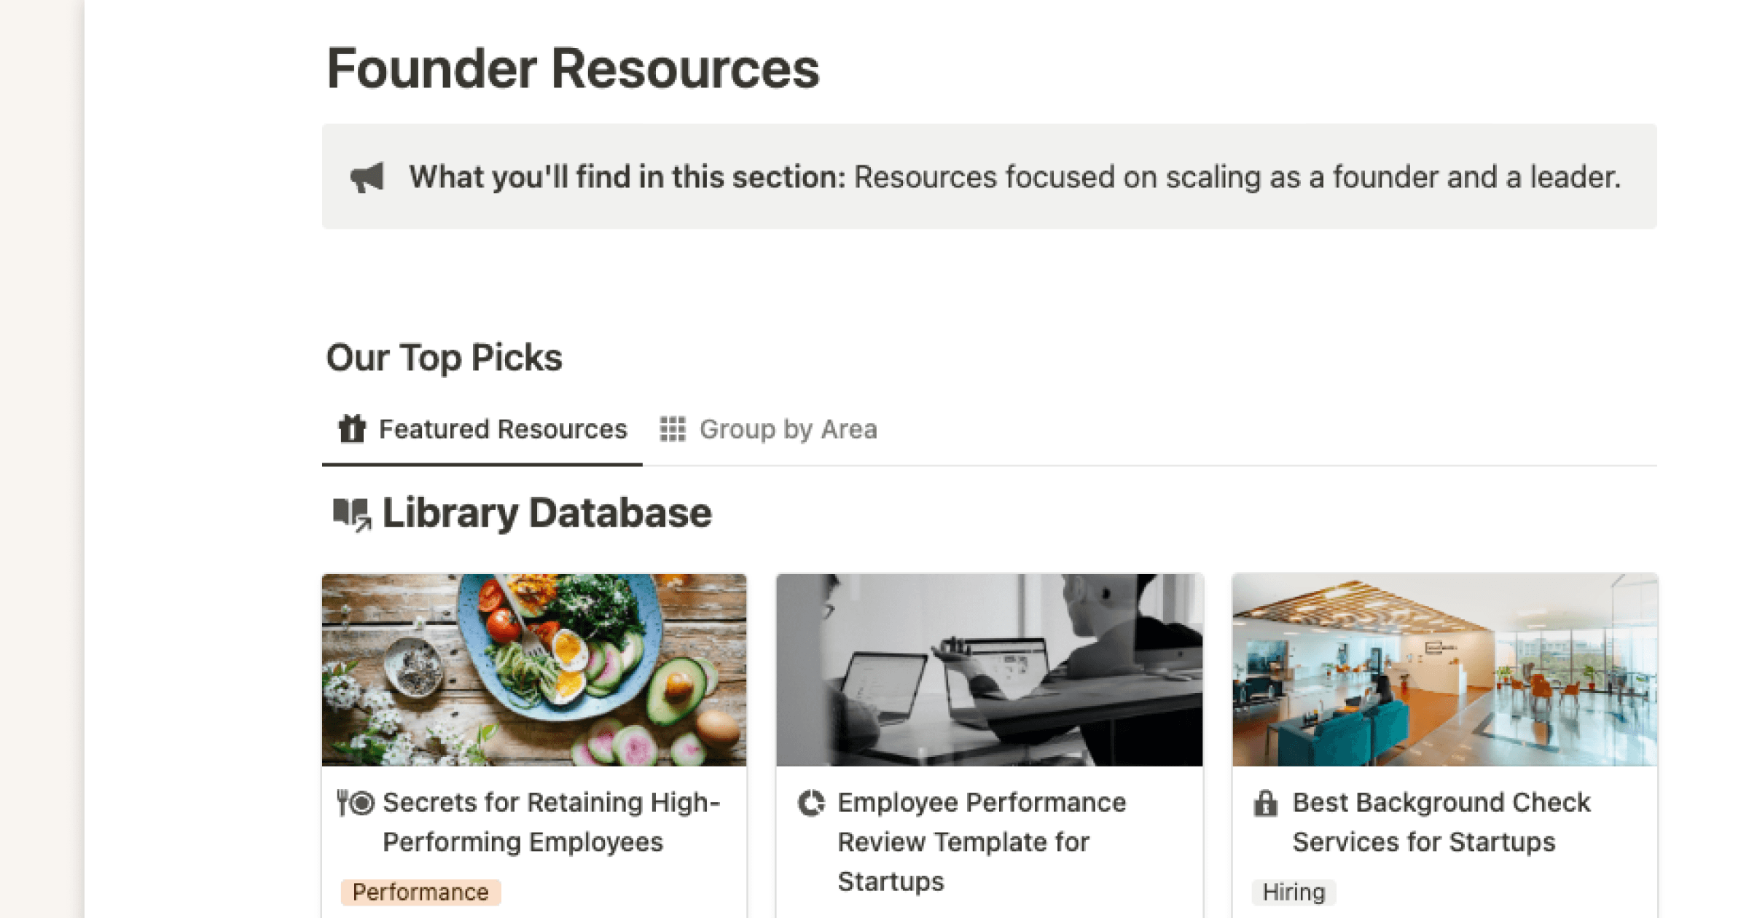Click the fork and plate icon on Secrets card
Viewport: 1749px width, 918px height.
356,803
